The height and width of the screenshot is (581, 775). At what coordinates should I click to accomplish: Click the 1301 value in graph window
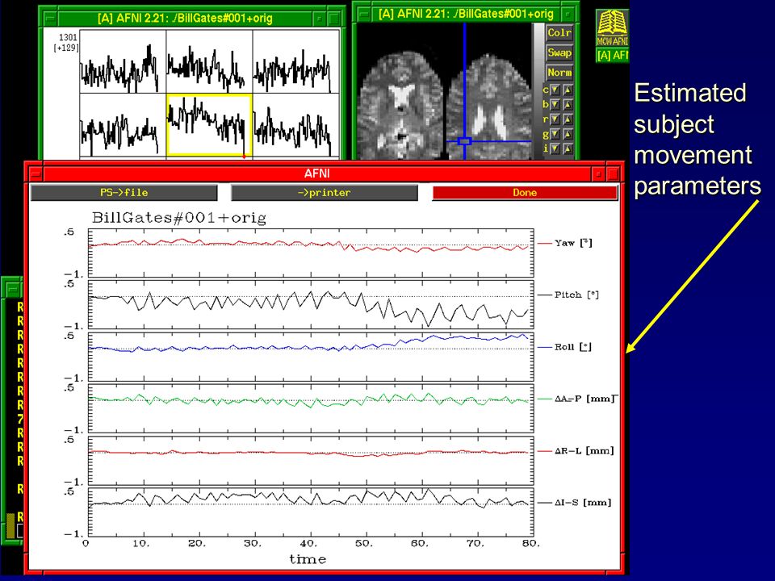pyautogui.click(x=68, y=38)
